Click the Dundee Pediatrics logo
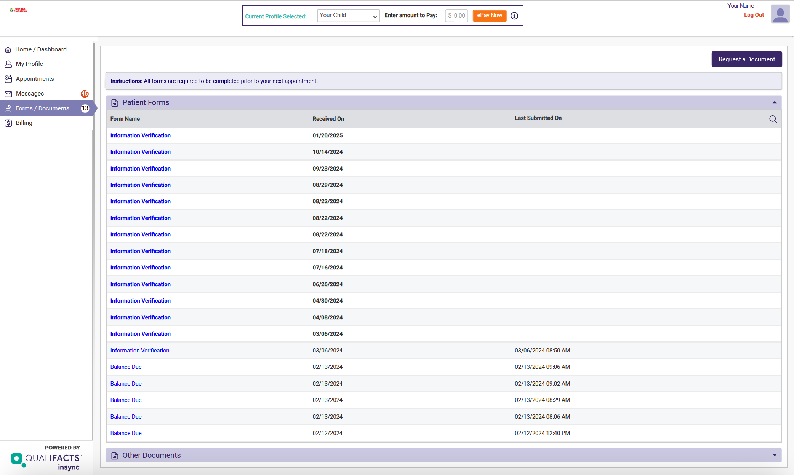 click(18, 10)
